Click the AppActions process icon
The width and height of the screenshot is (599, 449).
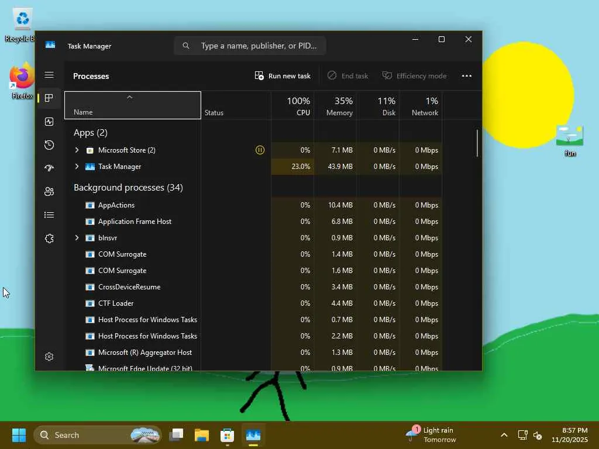coord(89,205)
